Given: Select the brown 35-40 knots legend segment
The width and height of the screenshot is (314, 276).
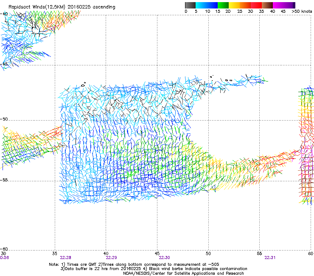Looking at the screenshot, I should click(x=267, y=5).
